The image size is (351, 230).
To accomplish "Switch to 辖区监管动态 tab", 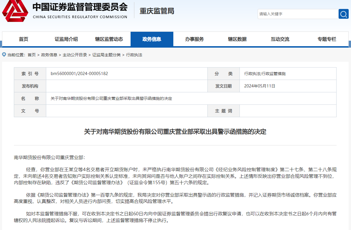I will (x=109, y=39).
